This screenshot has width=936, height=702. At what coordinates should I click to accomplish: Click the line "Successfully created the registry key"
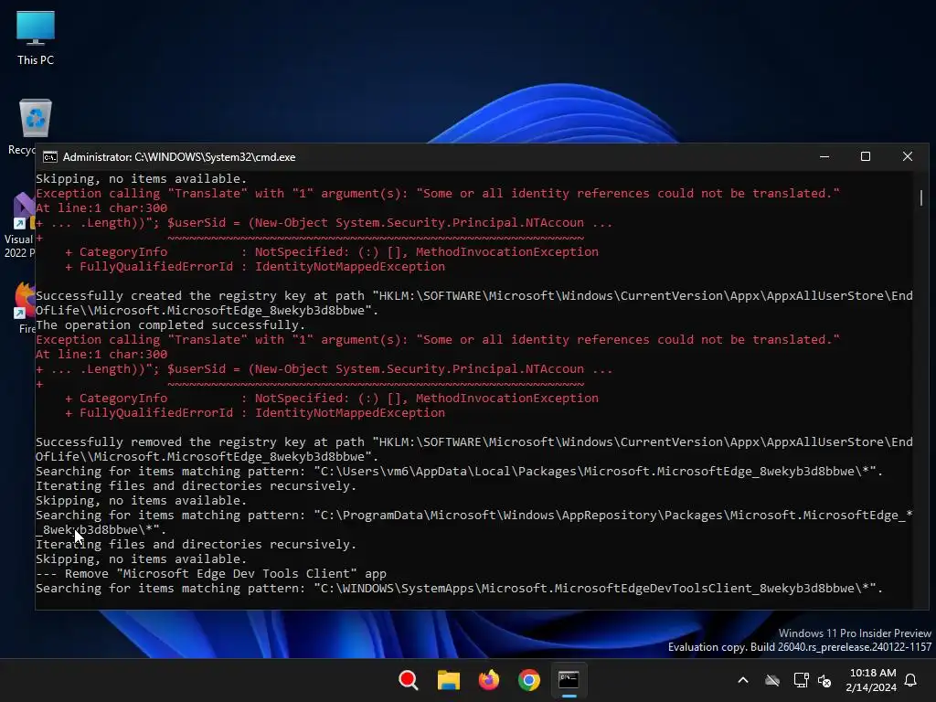474,303
